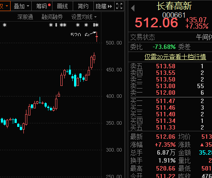
Task: Click the 最高 value 520.66
Action: pyautogui.click(x=166, y=168)
